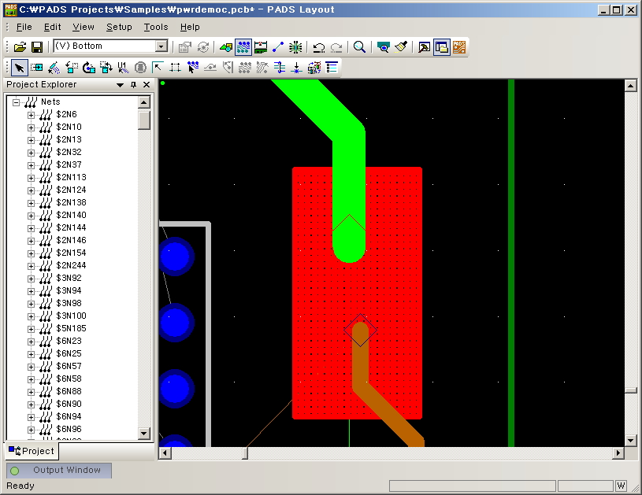Expand the $5N185 net node
Screen dimensions: 642x495
click(x=32, y=329)
